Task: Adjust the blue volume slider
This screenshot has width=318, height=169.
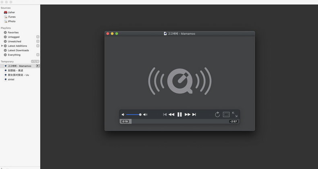Action: (x=134, y=115)
